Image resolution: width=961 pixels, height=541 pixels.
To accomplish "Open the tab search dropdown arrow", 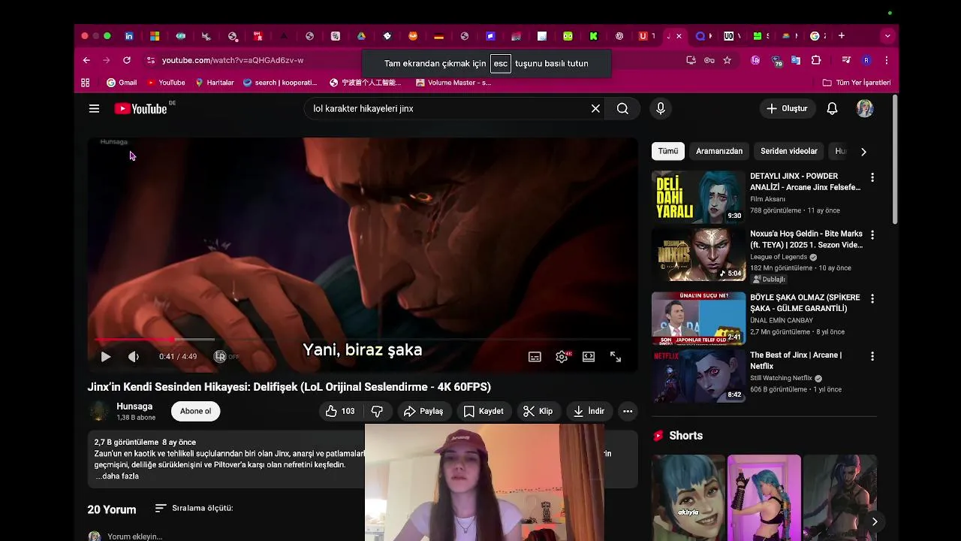I will click(x=887, y=35).
